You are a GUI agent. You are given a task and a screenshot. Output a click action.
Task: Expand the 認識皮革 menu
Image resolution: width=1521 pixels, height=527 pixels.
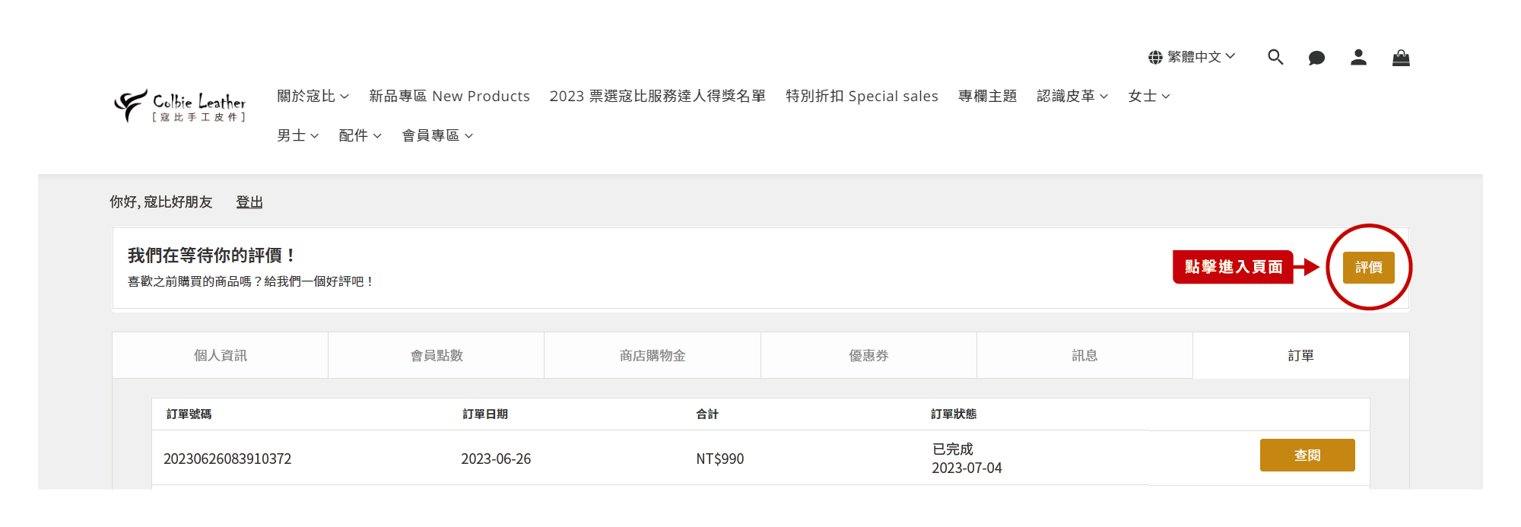[1072, 96]
